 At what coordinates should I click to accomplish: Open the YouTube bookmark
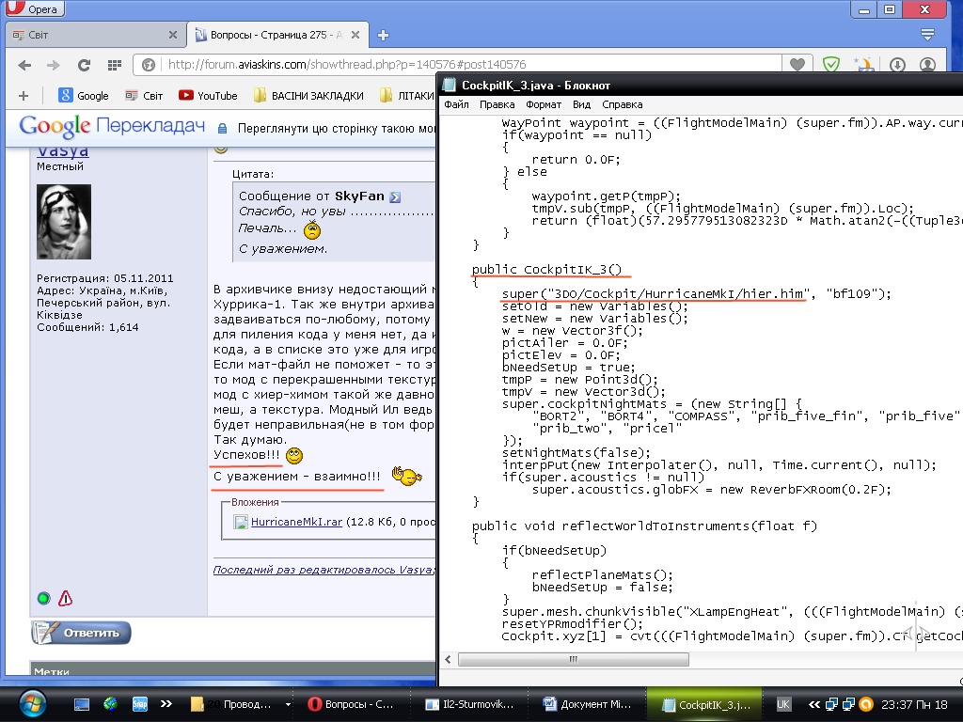click(x=208, y=95)
